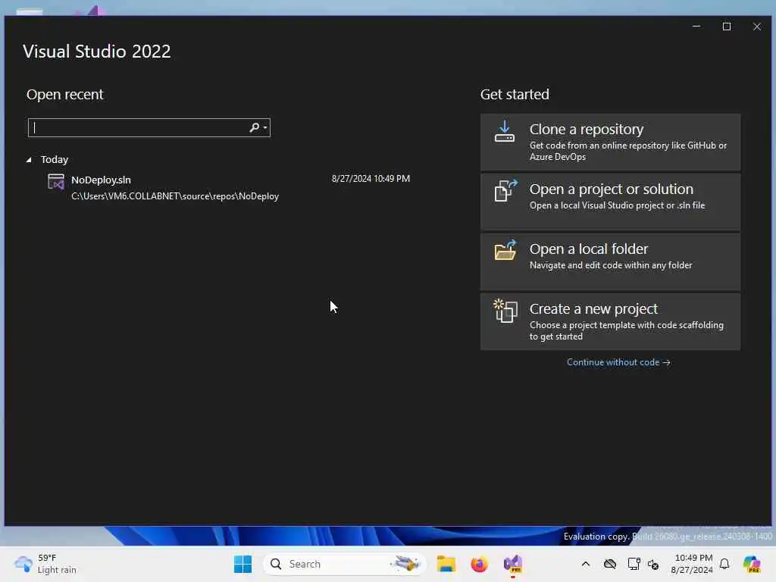Click the network display tray icon
Viewport: 776px width, 582px height.
[x=634, y=564]
